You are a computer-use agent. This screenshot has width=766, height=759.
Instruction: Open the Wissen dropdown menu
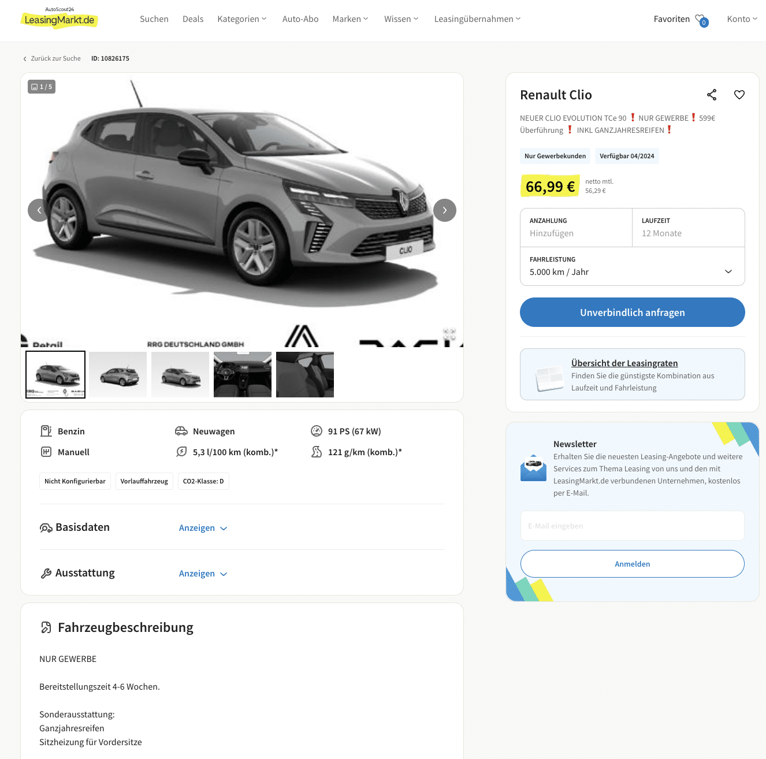[401, 19]
